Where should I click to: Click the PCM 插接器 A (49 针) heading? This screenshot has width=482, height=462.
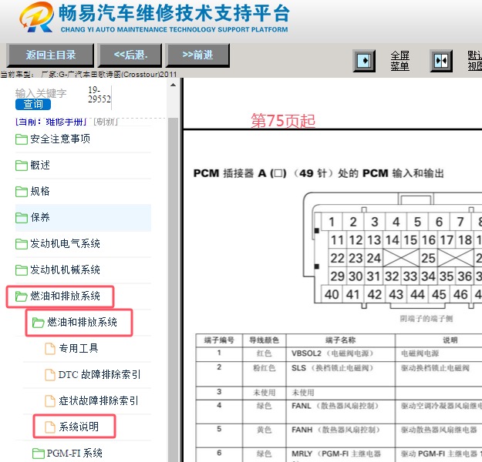(x=319, y=173)
